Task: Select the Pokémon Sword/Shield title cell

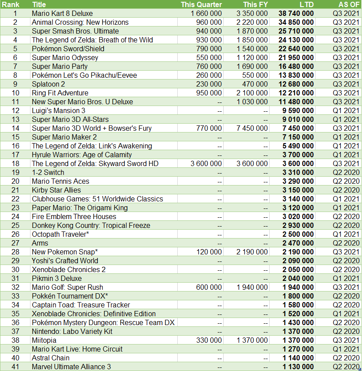Action: point(104,49)
